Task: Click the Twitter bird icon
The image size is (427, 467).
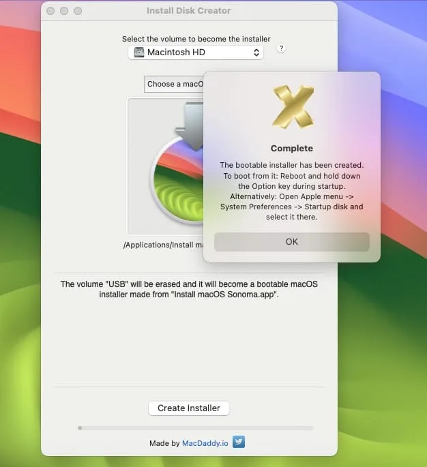Action: pyautogui.click(x=239, y=442)
